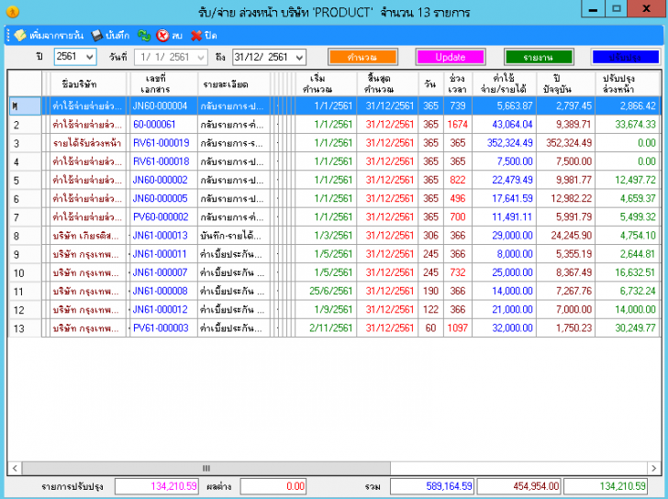Click the period value 1097

coord(458,328)
